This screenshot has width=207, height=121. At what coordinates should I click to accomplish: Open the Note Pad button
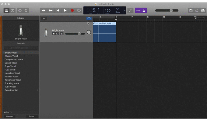191,10
